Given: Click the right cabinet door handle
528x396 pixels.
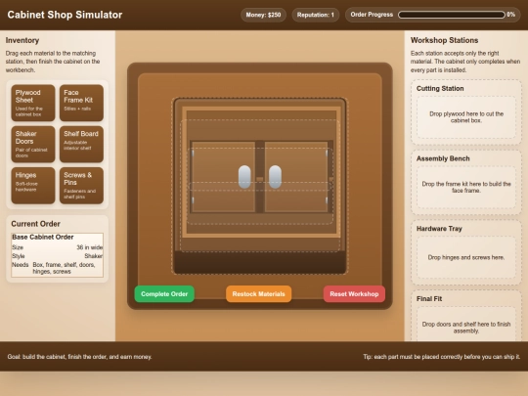Looking at the screenshot, I should [x=275, y=177].
